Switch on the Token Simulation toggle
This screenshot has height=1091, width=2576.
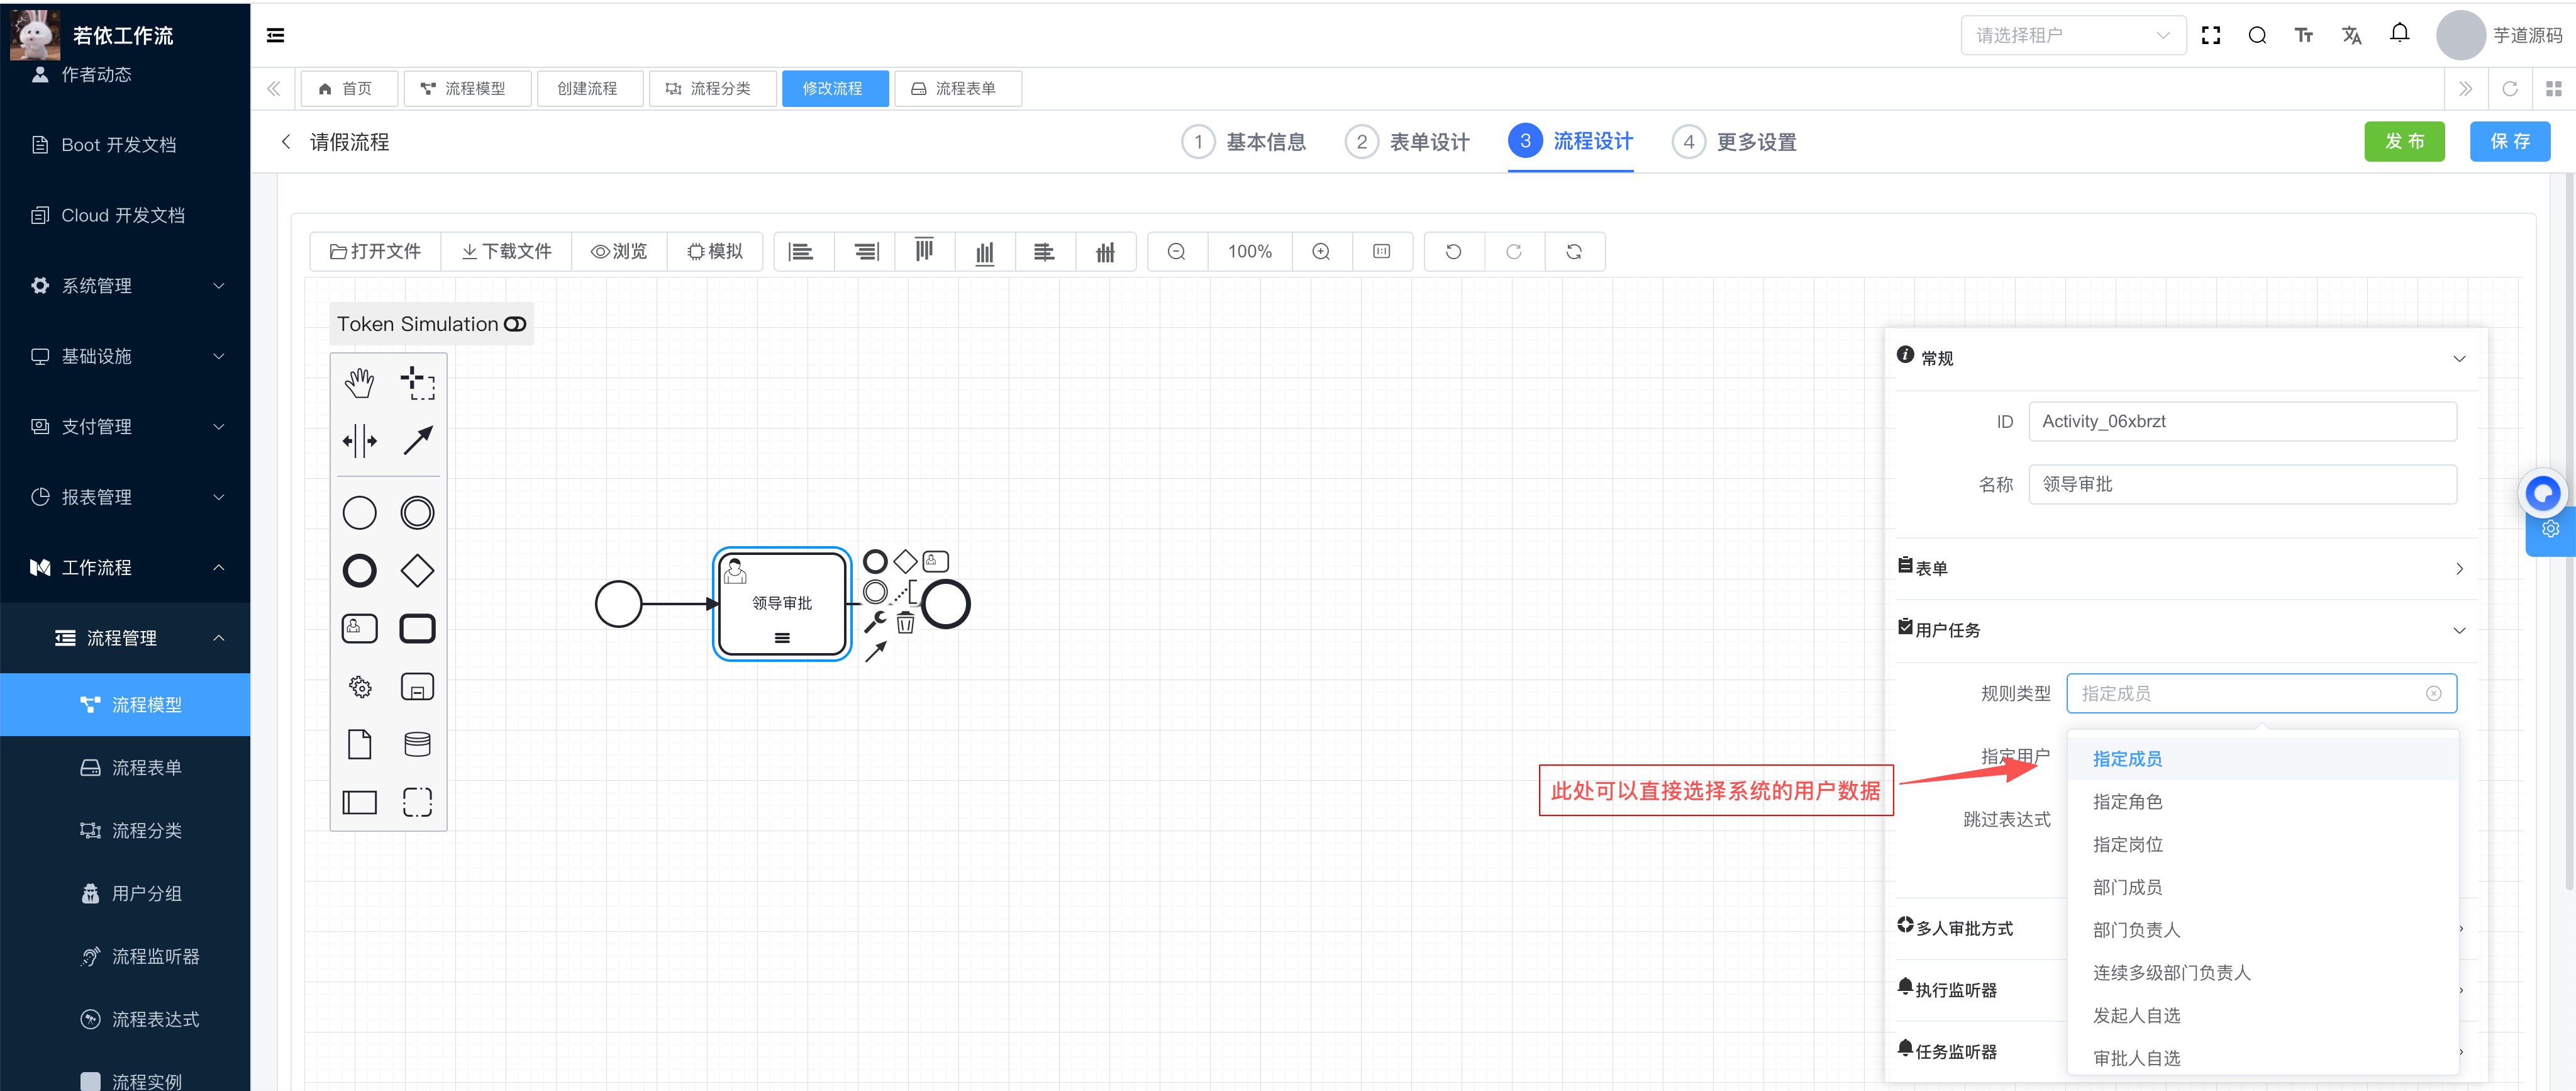515,324
